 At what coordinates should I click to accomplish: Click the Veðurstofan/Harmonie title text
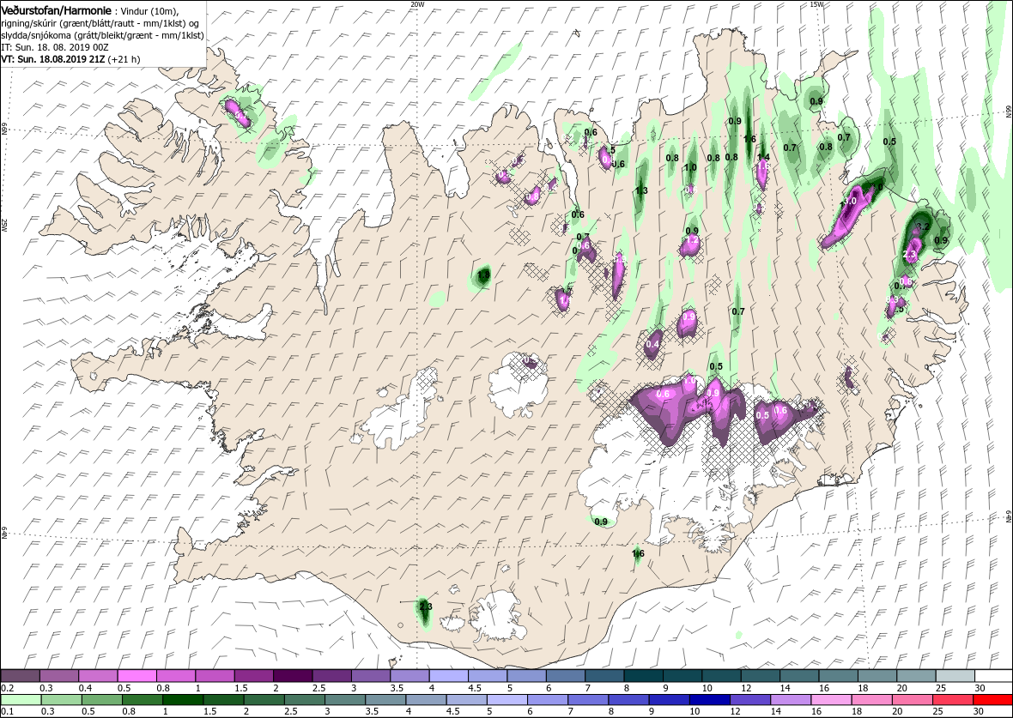(x=56, y=9)
